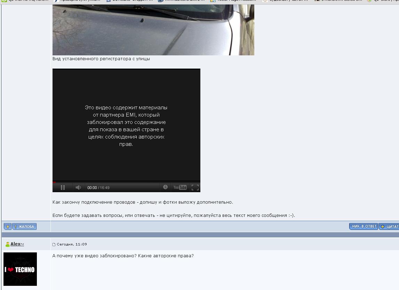This screenshot has width=399, height=290.
Task: Mute the video with the speaker icon
Action: (x=78, y=188)
